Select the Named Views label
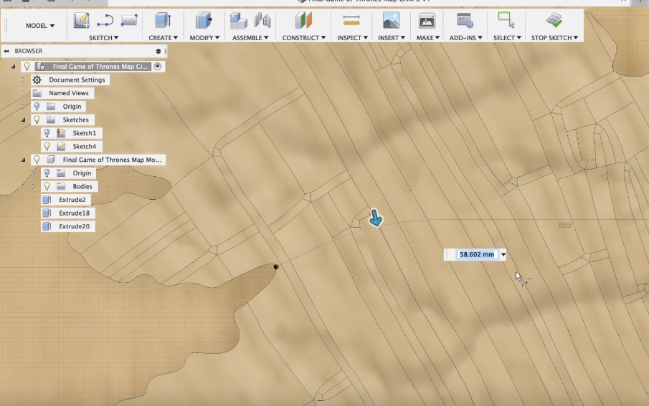The width and height of the screenshot is (649, 406). (69, 93)
